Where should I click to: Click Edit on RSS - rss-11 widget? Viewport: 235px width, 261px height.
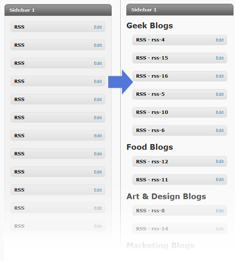(220, 180)
